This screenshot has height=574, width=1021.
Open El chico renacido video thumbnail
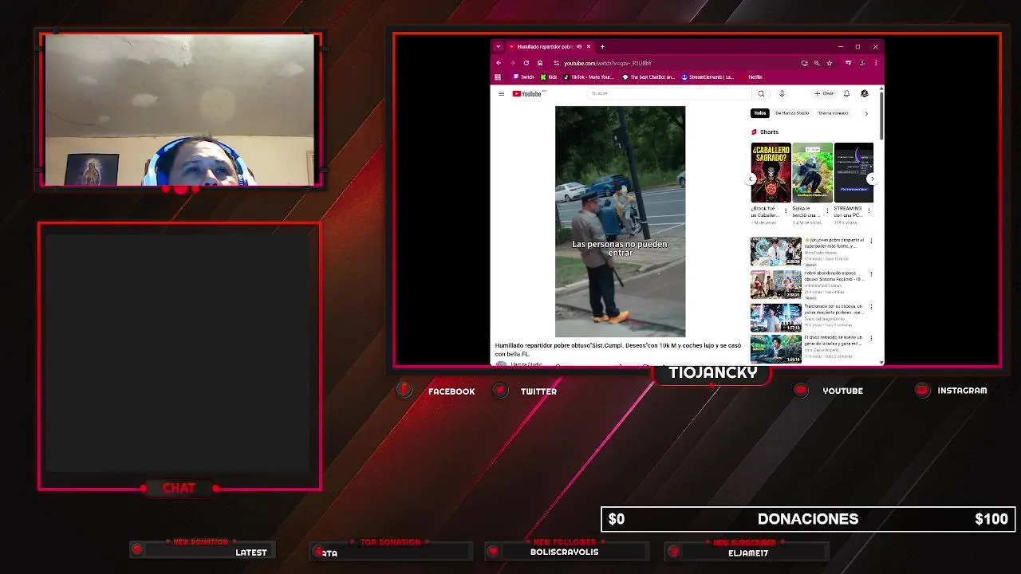(x=775, y=349)
